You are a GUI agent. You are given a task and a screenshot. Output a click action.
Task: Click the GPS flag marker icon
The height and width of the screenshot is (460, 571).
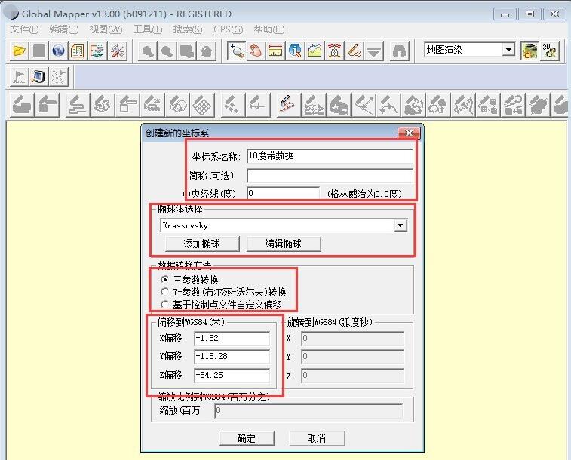coord(19,76)
